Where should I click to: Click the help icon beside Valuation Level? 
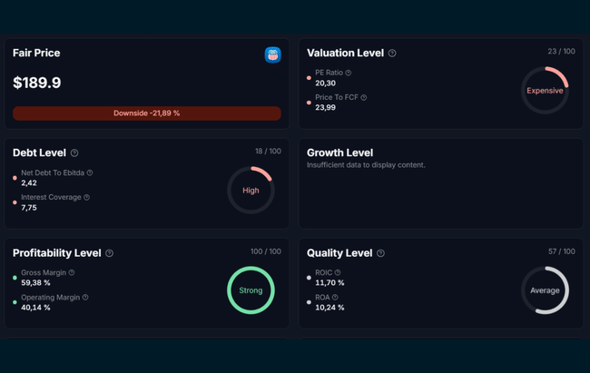(x=392, y=54)
